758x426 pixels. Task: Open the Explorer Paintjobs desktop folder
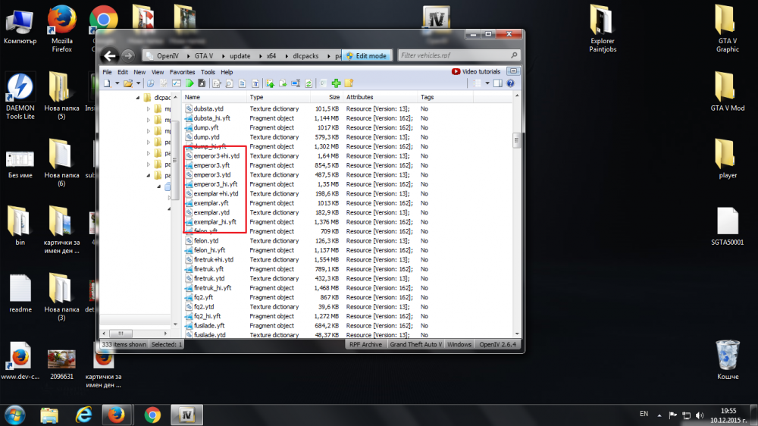tap(603, 28)
